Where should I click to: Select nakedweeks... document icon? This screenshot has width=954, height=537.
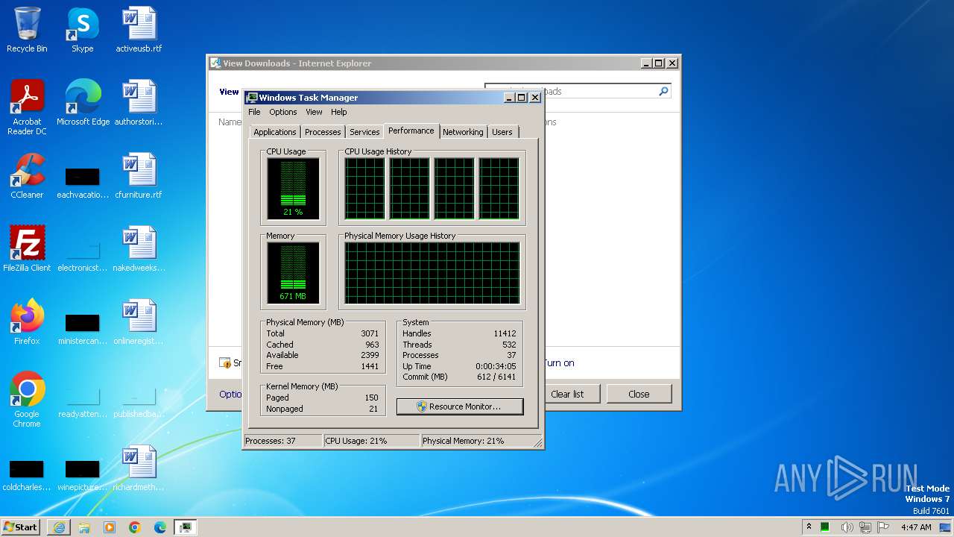coord(139,249)
